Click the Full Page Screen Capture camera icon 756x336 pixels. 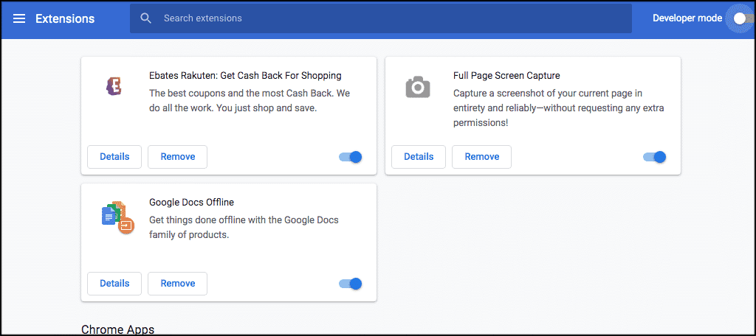coord(418,88)
